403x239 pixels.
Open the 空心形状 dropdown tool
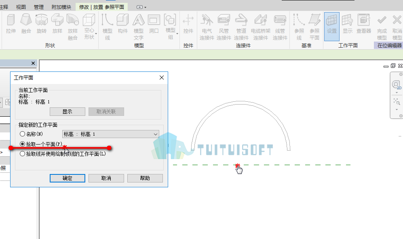[89, 27]
